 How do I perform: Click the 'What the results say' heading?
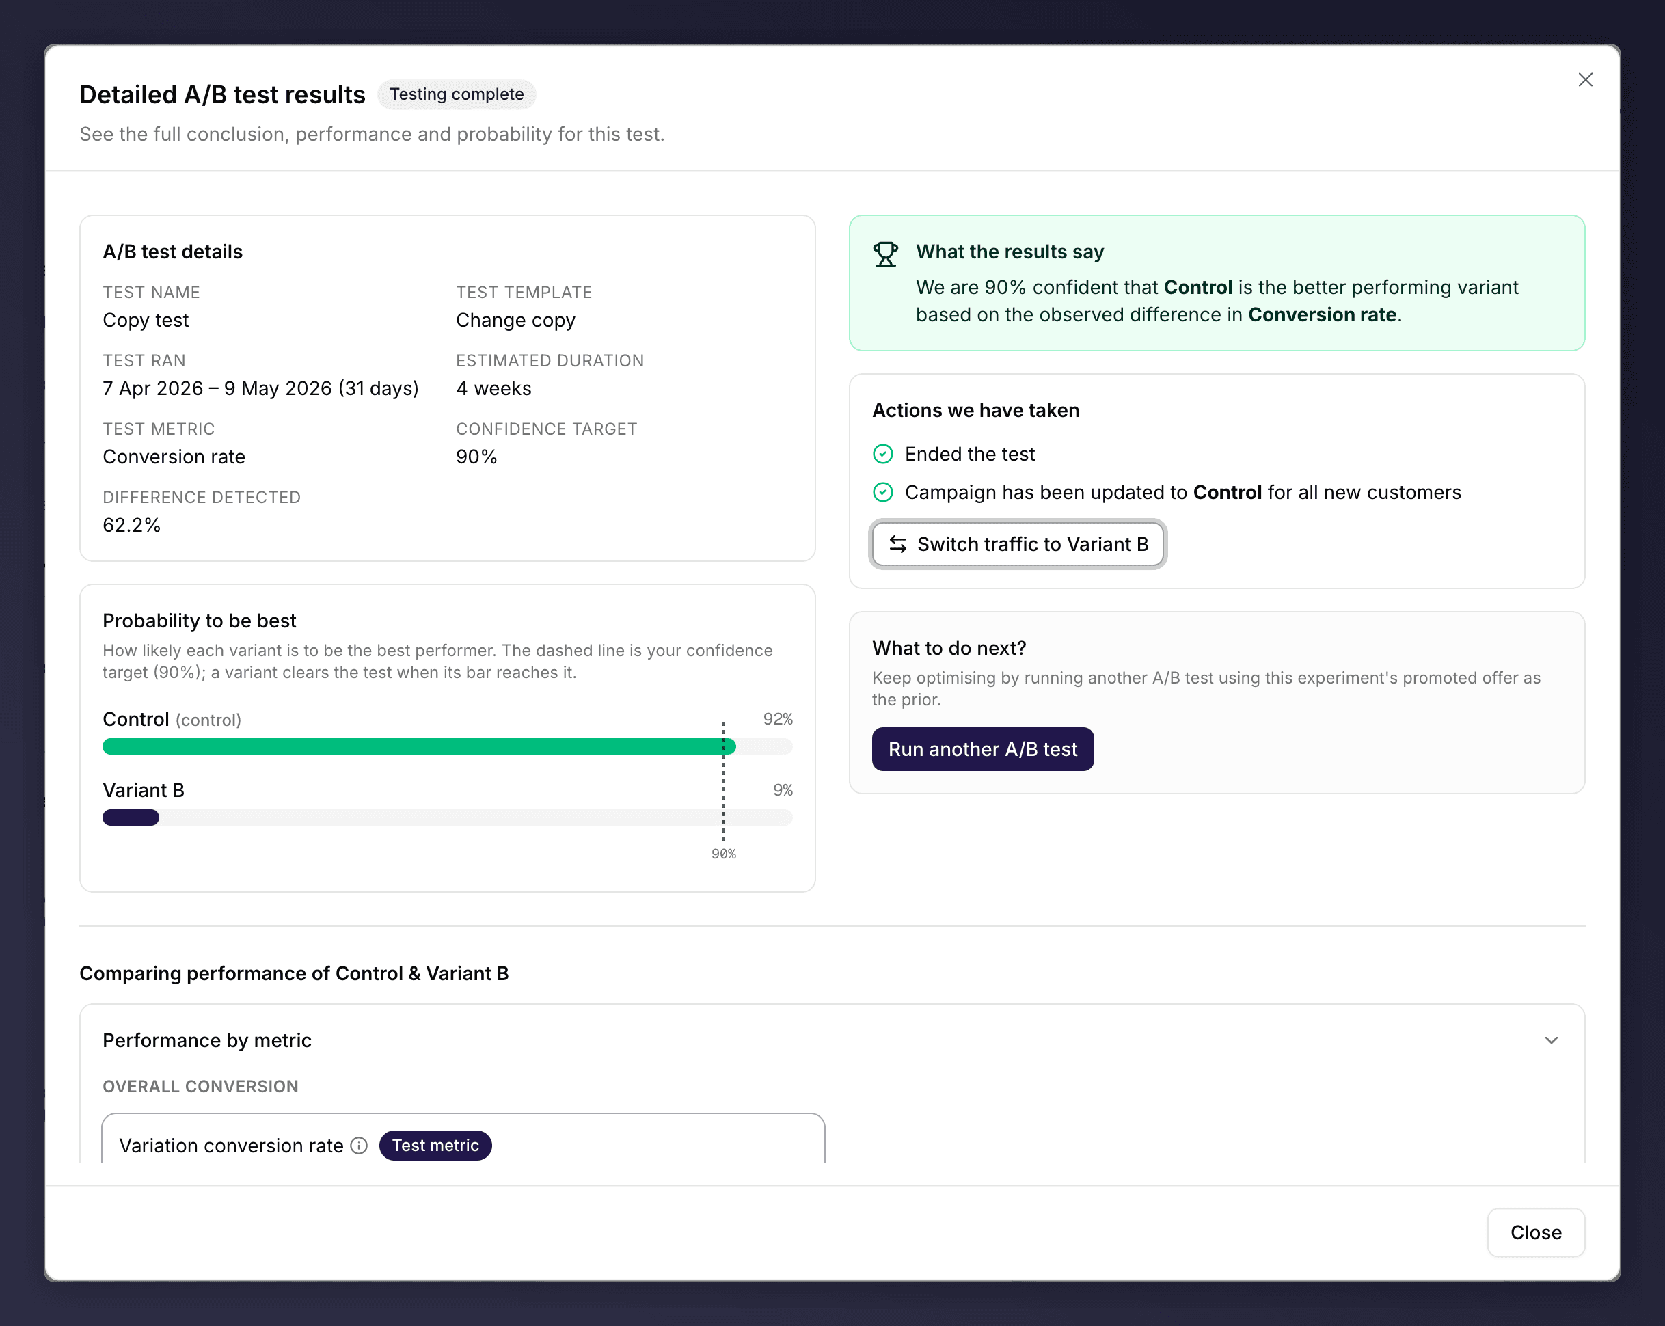[x=1010, y=252]
